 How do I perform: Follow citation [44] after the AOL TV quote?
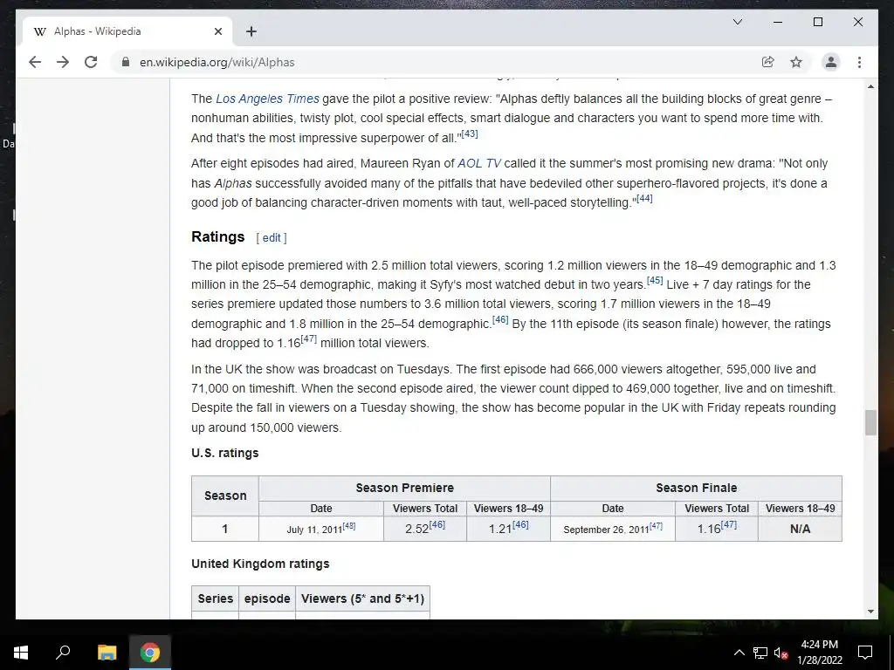[x=644, y=198]
